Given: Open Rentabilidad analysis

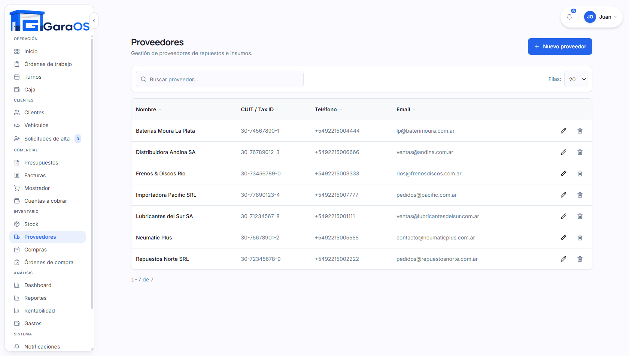Looking at the screenshot, I should coord(48,311).
